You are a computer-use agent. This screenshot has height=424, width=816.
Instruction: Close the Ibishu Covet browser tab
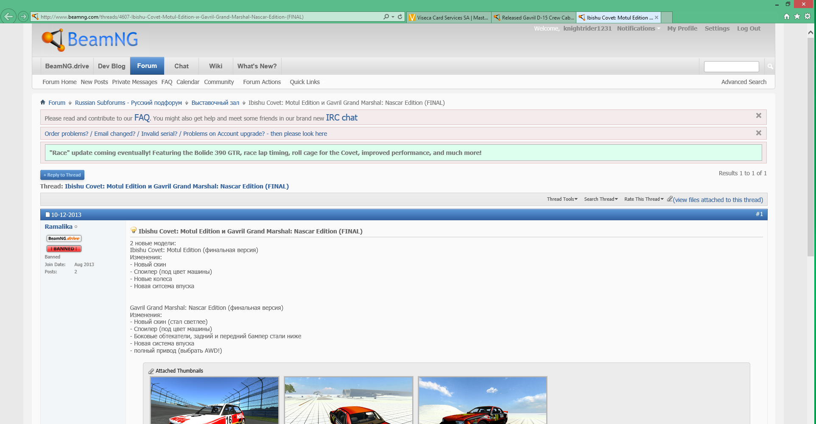click(x=657, y=17)
